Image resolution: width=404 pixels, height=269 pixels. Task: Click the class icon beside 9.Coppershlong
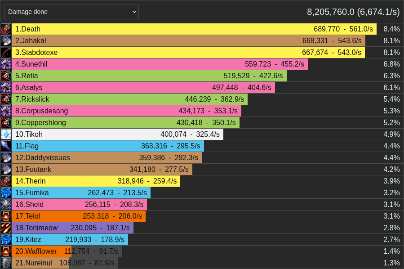click(6, 122)
